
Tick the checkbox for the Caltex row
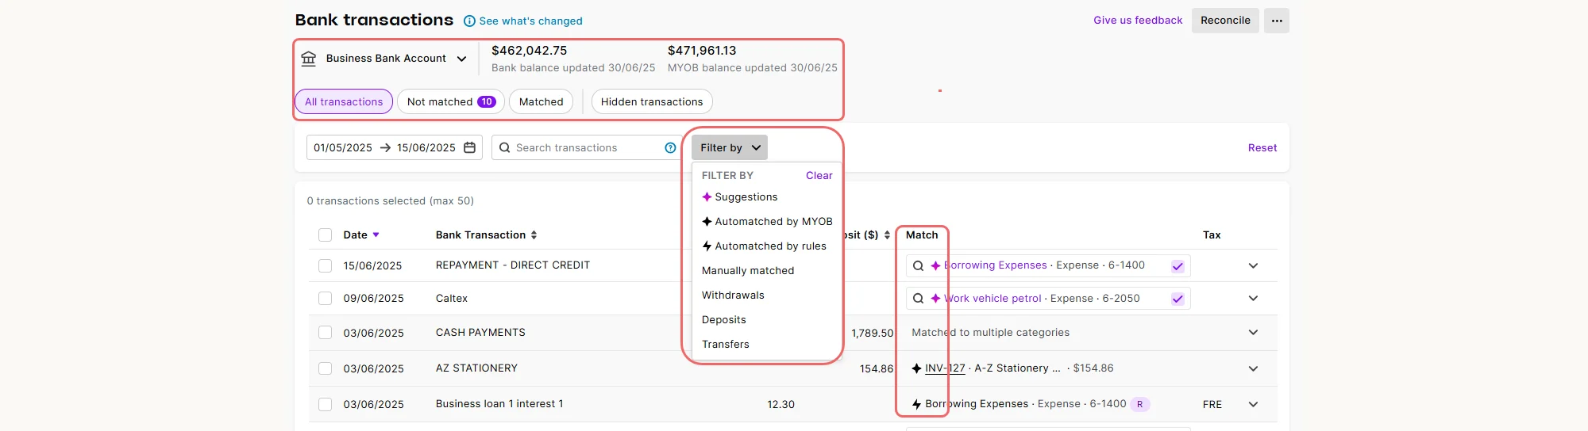[325, 299]
